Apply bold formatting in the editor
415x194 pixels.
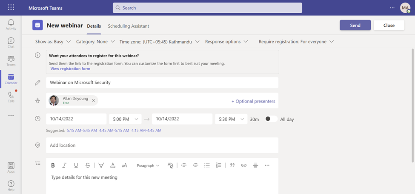(53, 165)
